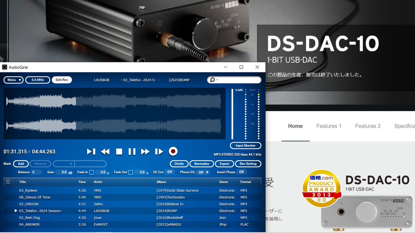This screenshot has height=233, width=415.
Task: Click the search magnifier icon
Action: tap(212, 80)
